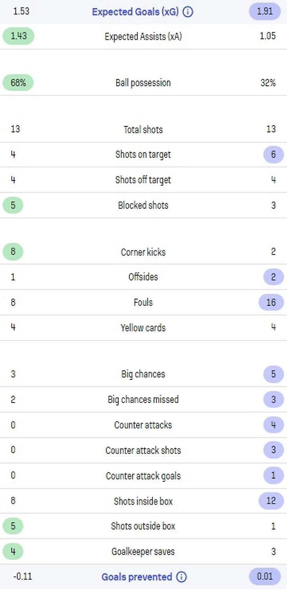Click the Total shots row label
Image resolution: width=287 pixels, height=592 pixels.
coord(143,129)
